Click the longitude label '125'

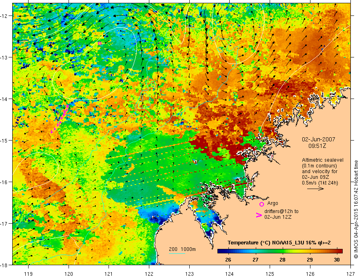(270, 274)
